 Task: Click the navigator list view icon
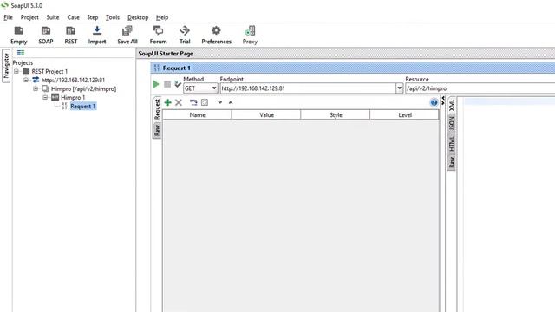(21, 53)
